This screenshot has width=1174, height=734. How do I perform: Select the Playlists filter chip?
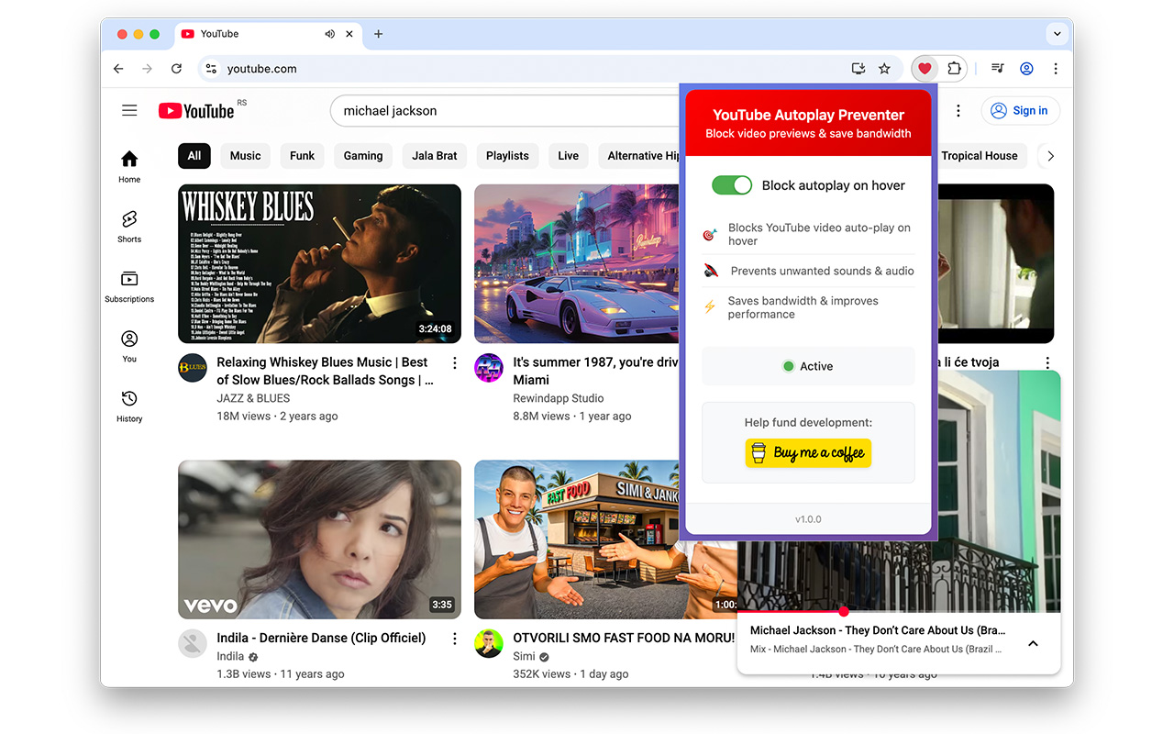[507, 156]
